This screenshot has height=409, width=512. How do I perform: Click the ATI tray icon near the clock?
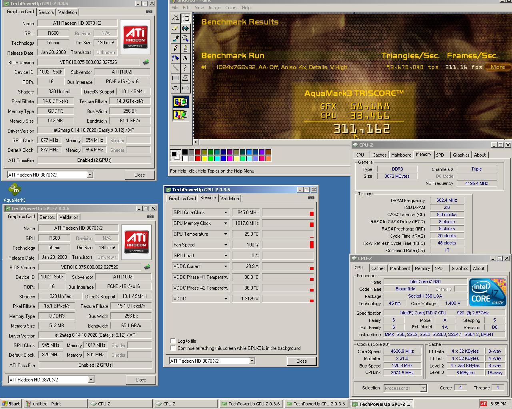click(483, 404)
